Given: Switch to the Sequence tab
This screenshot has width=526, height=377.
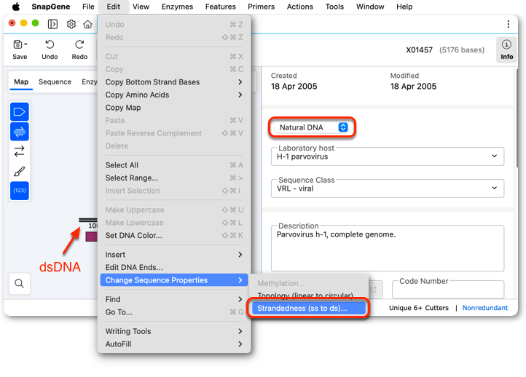Looking at the screenshot, I should click(x=55, y=82).
